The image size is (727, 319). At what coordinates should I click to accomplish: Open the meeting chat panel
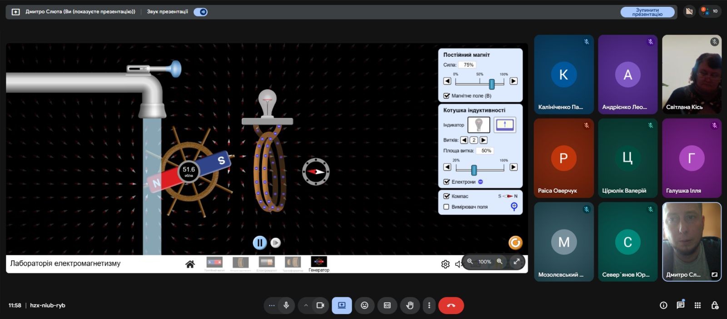[680, 305]
